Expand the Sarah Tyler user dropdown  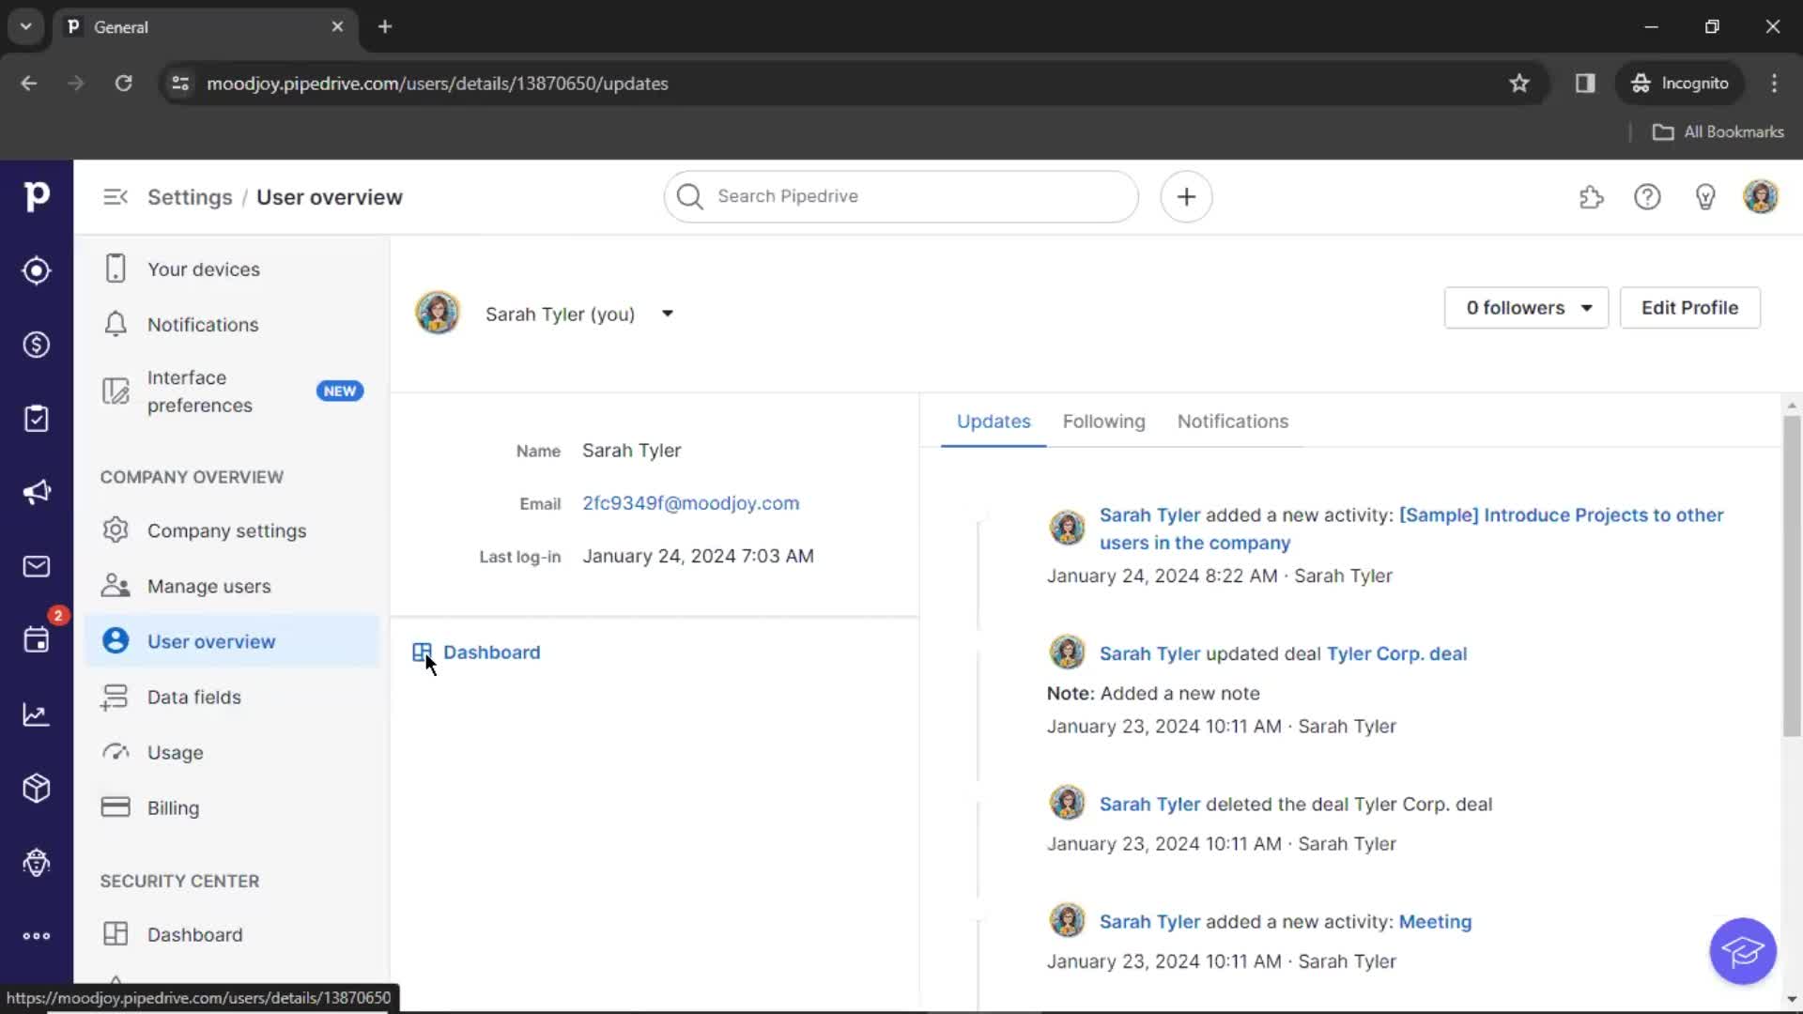coord(666,314)
